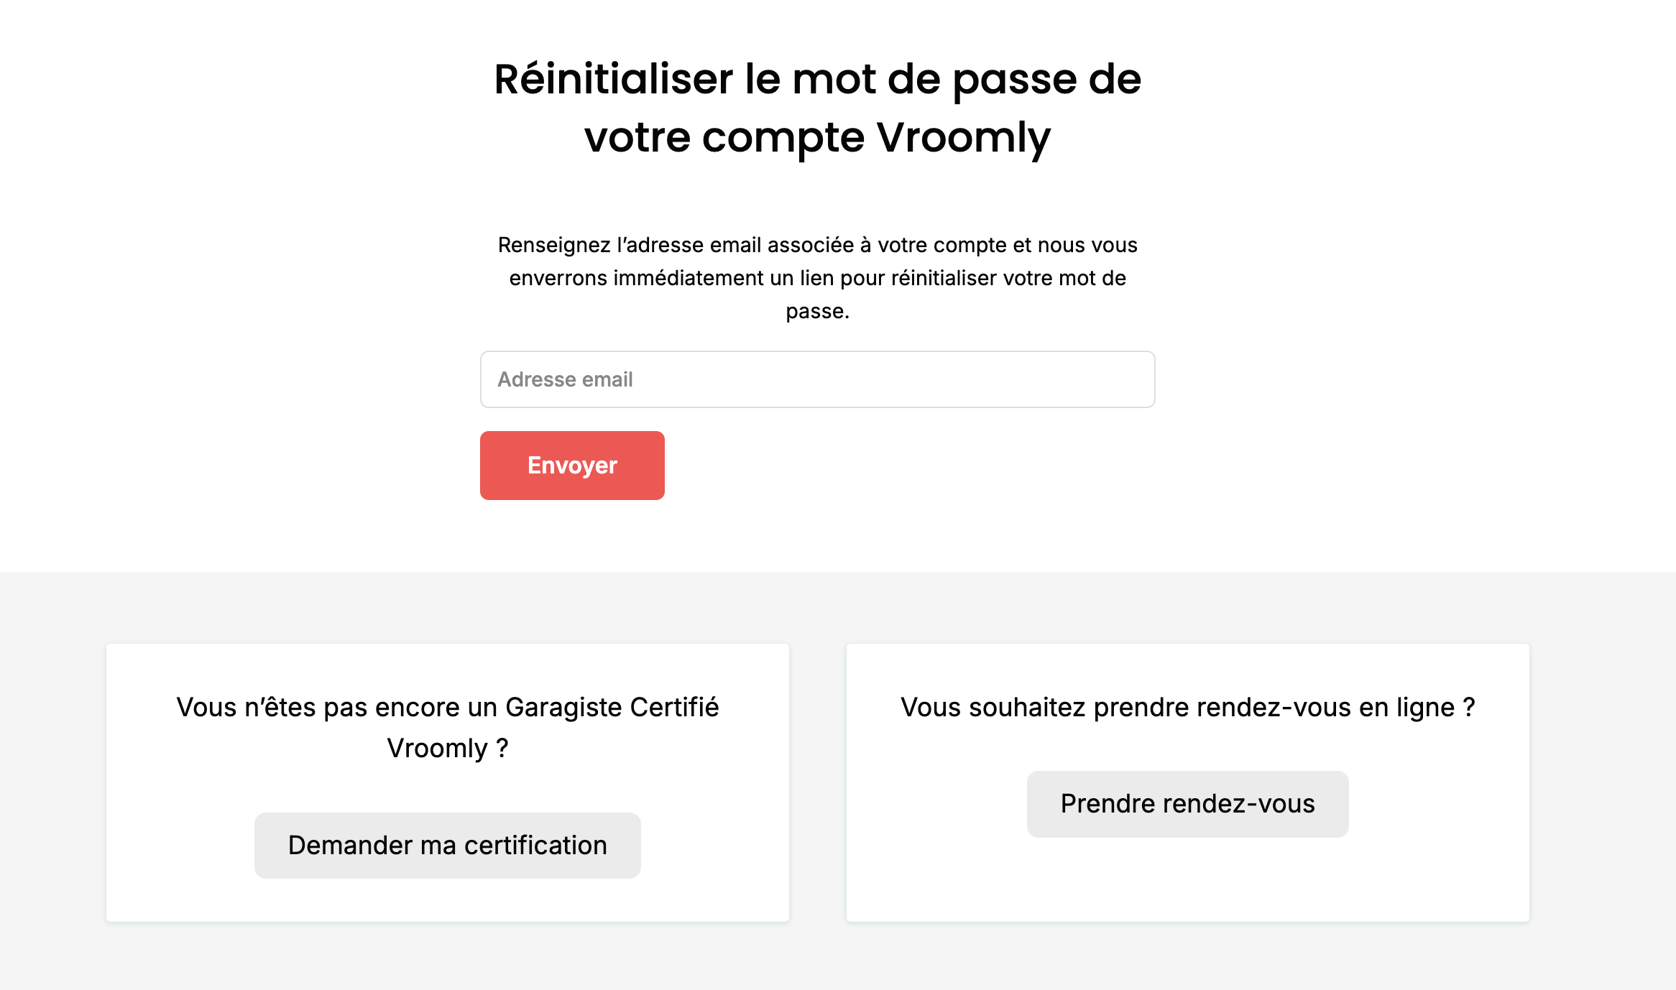Submit with the red Envoyer button
Screen dimensions: 1676x990
tap(572, 466)
